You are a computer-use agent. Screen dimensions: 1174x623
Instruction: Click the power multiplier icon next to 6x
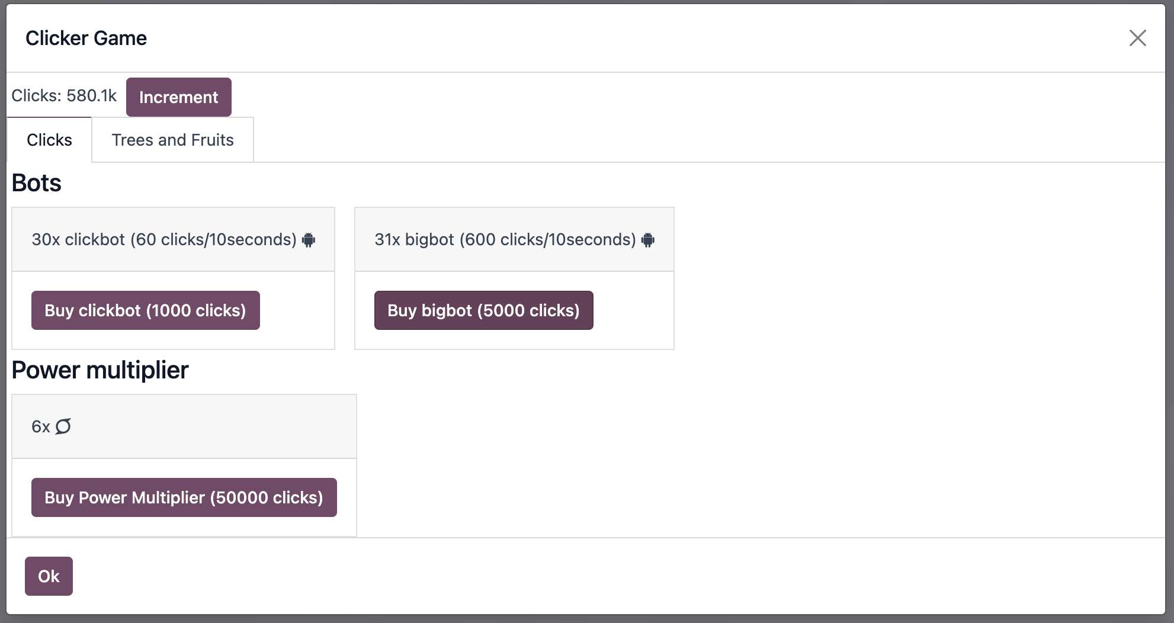[x=63, y=426]
